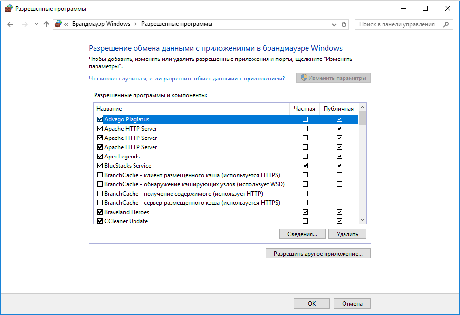
Task: Go up one level with up arrow
Action: tap(46, 24)
